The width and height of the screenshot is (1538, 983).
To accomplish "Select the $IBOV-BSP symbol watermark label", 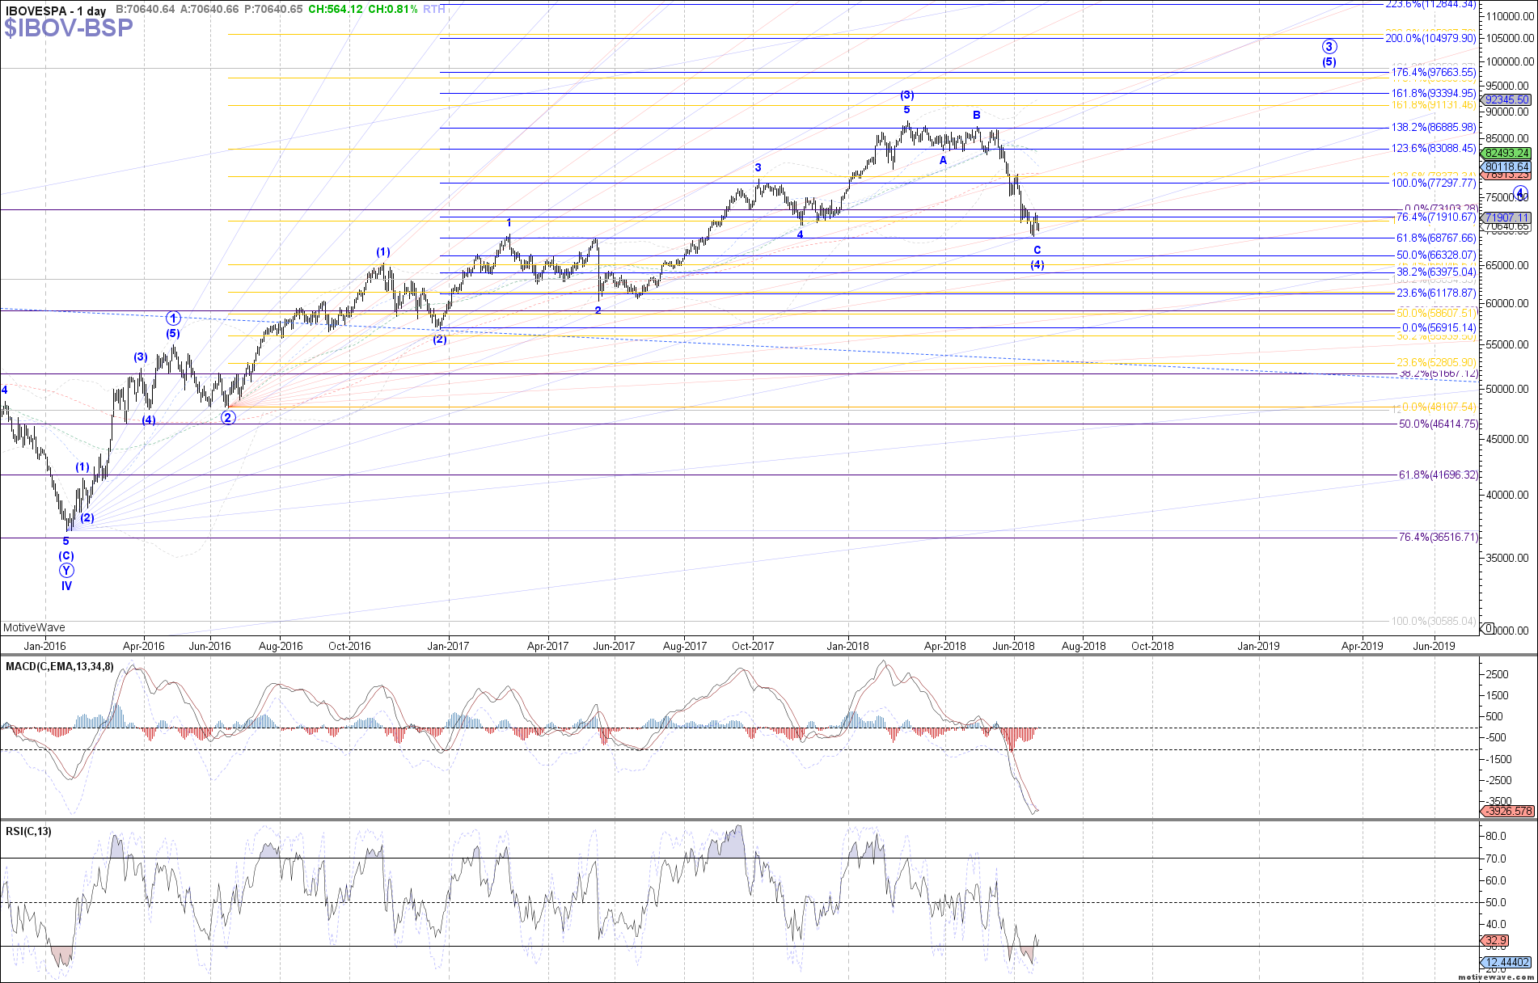I will coord(69,28).
